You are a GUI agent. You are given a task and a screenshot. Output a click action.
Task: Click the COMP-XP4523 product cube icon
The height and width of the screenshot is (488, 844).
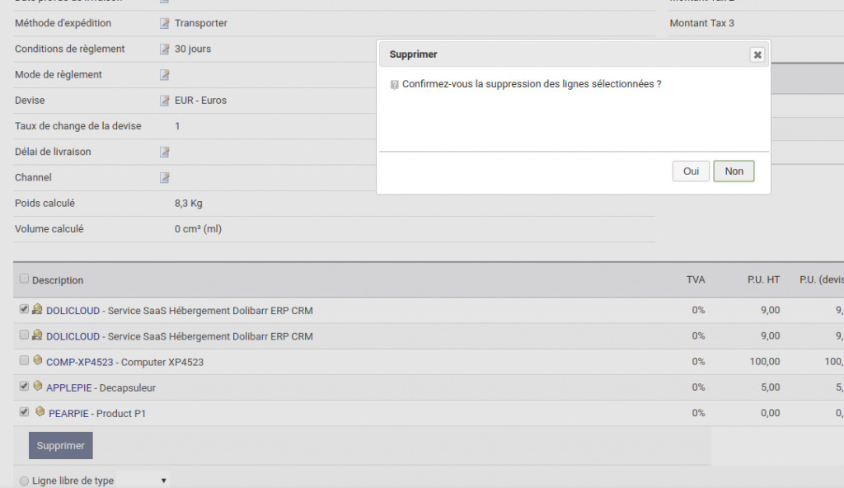[x=38, y=361]
